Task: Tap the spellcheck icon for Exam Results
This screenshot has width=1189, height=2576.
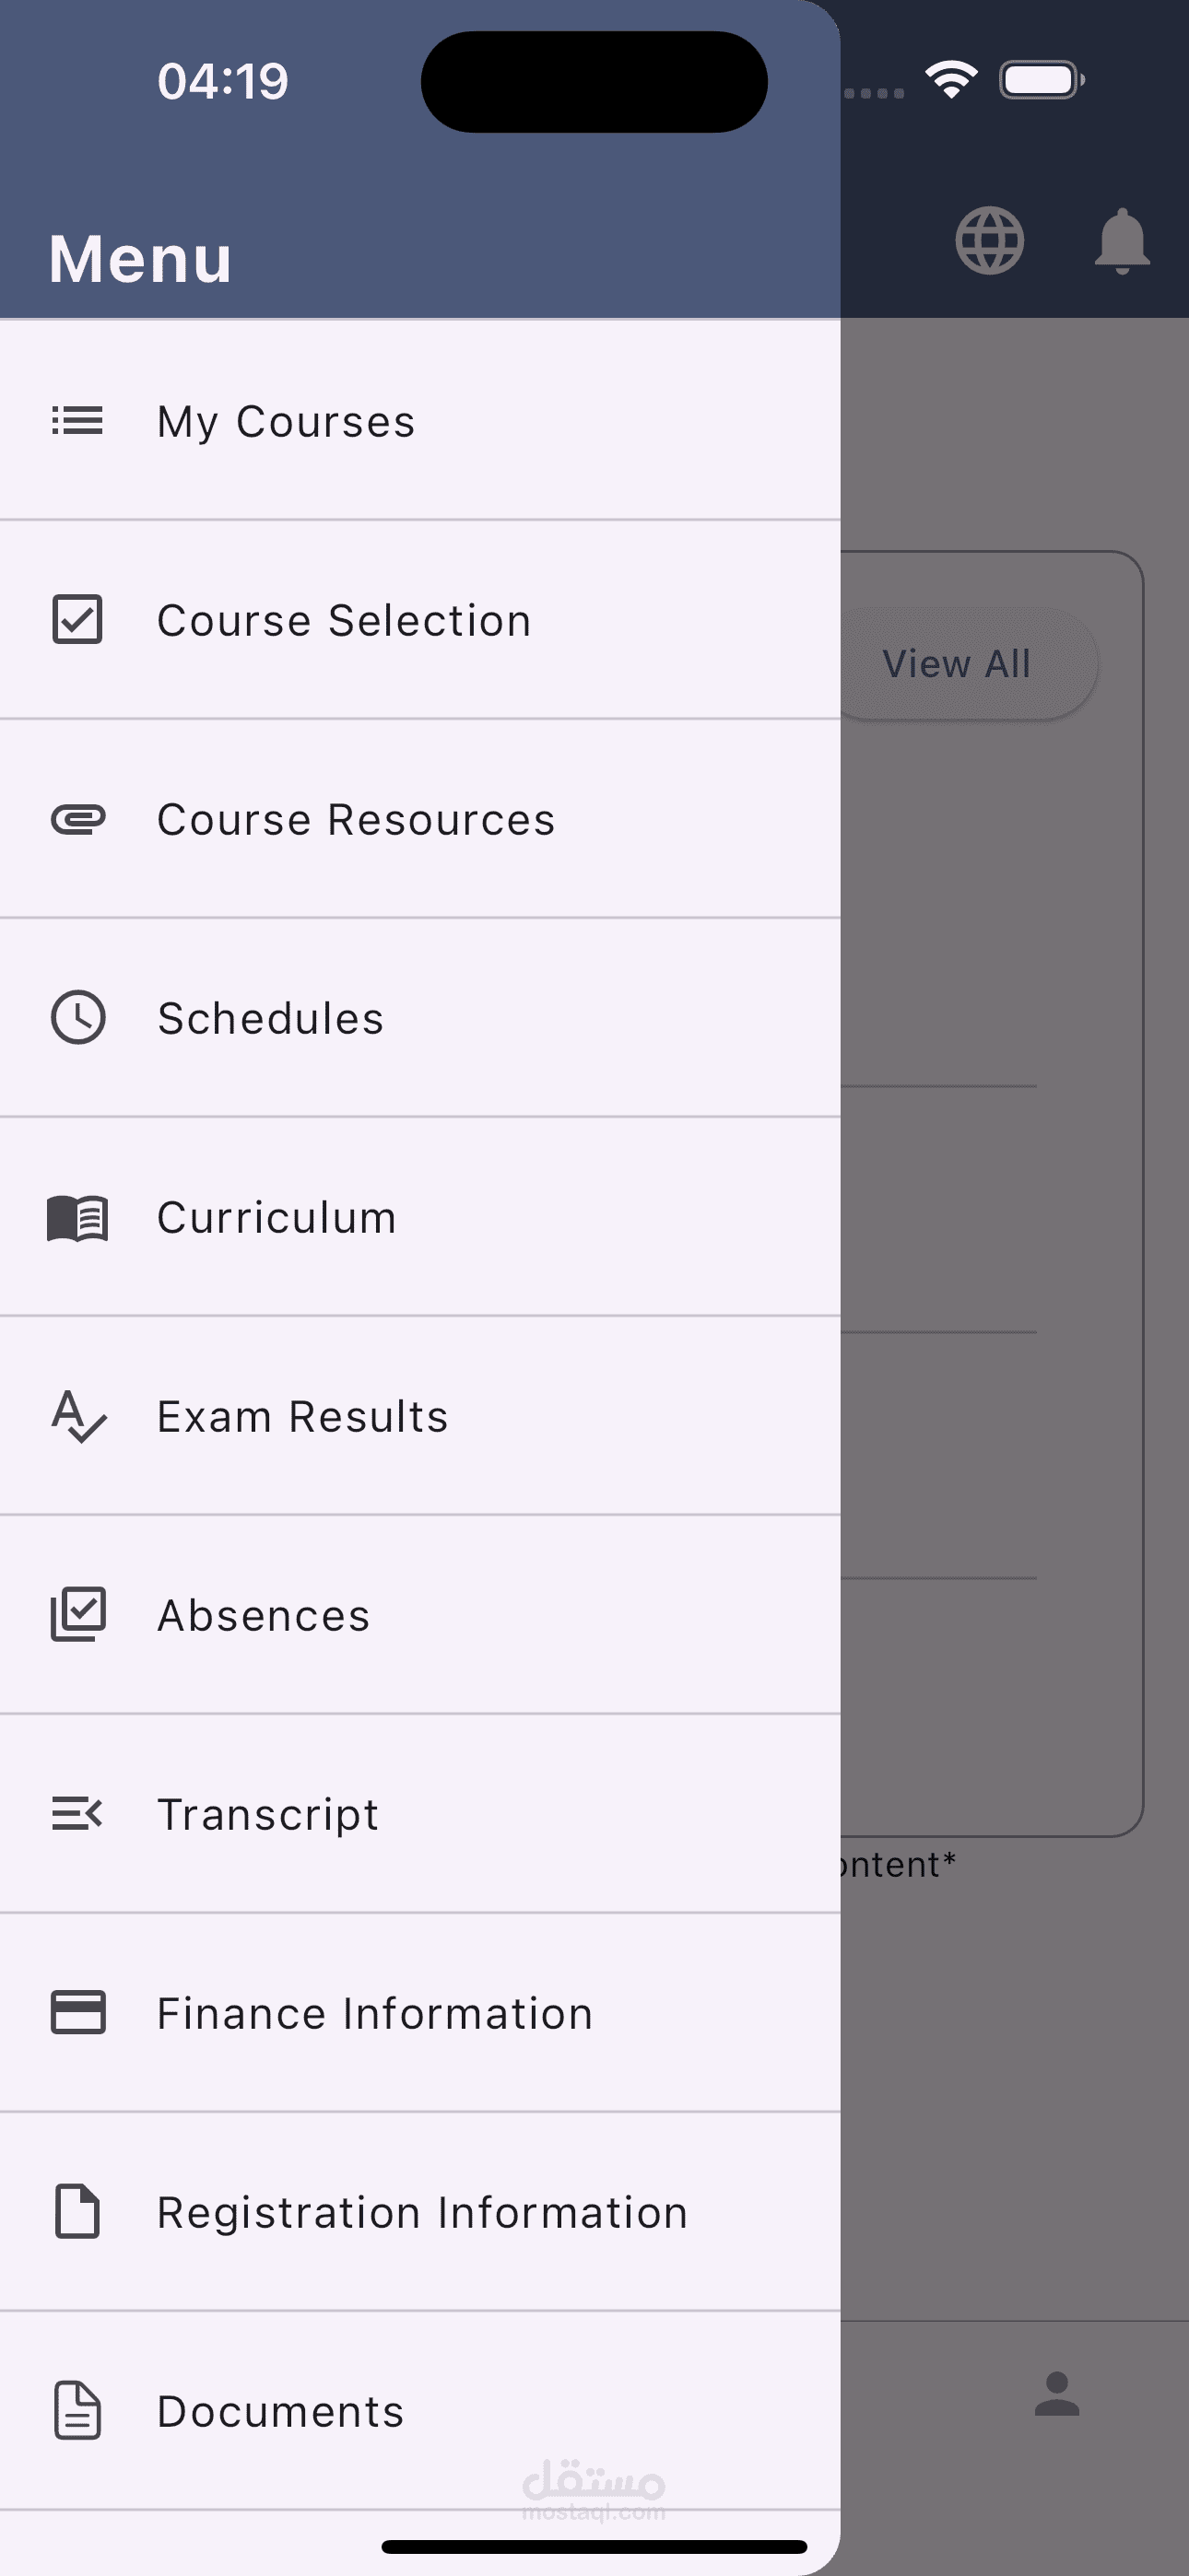Action: pyautogui.click(x=78, y=1416)
